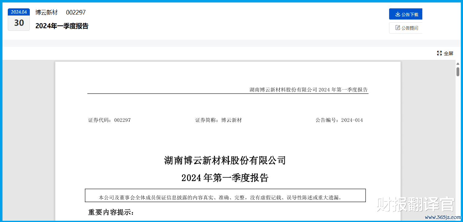Click the heading 2024年一季度报告
This screenshot has height=222, width=463.
[62, 26]
